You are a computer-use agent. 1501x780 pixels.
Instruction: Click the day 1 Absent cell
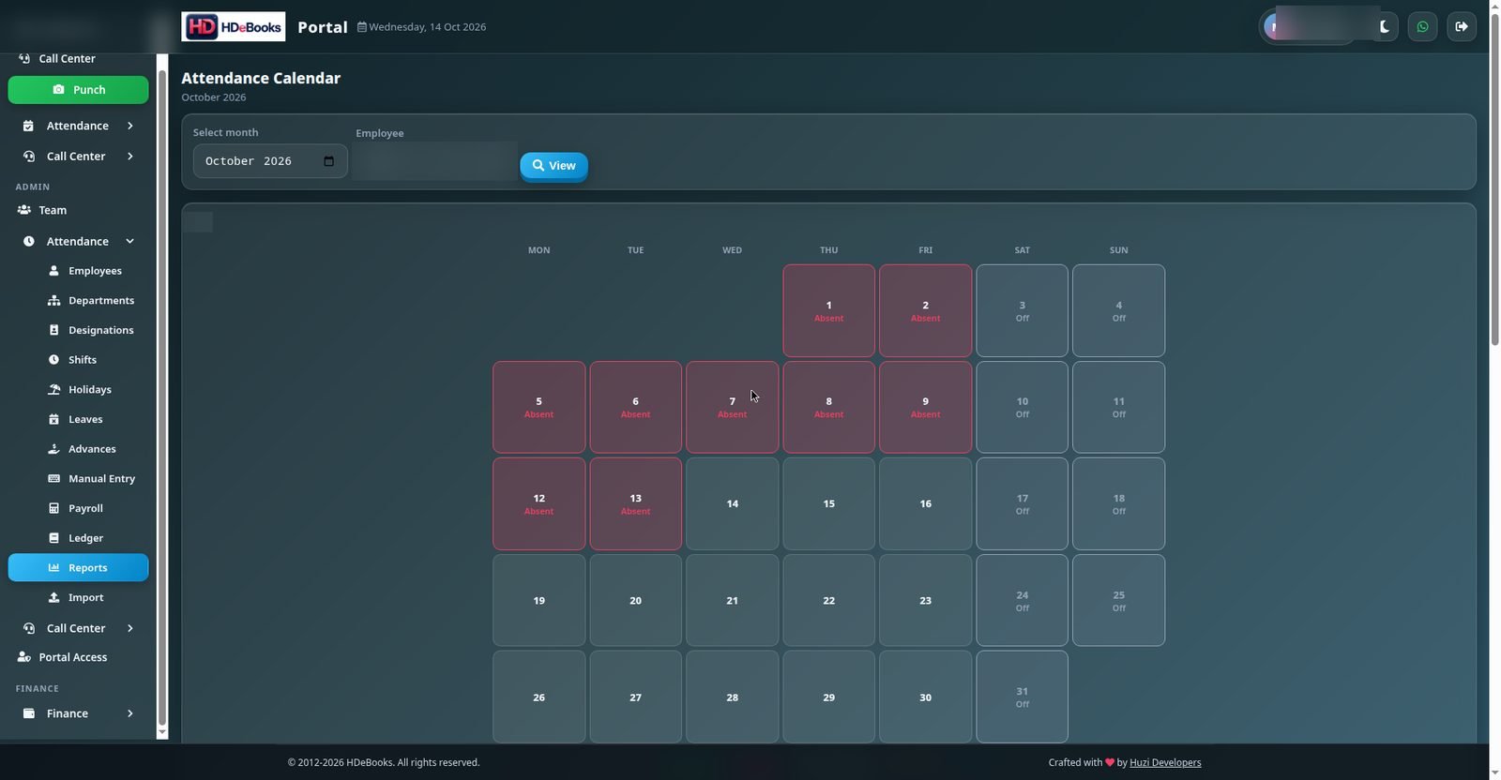(x=829, y=311)
